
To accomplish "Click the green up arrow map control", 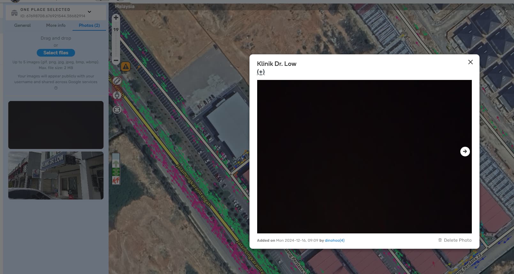I will click(116, 164).
